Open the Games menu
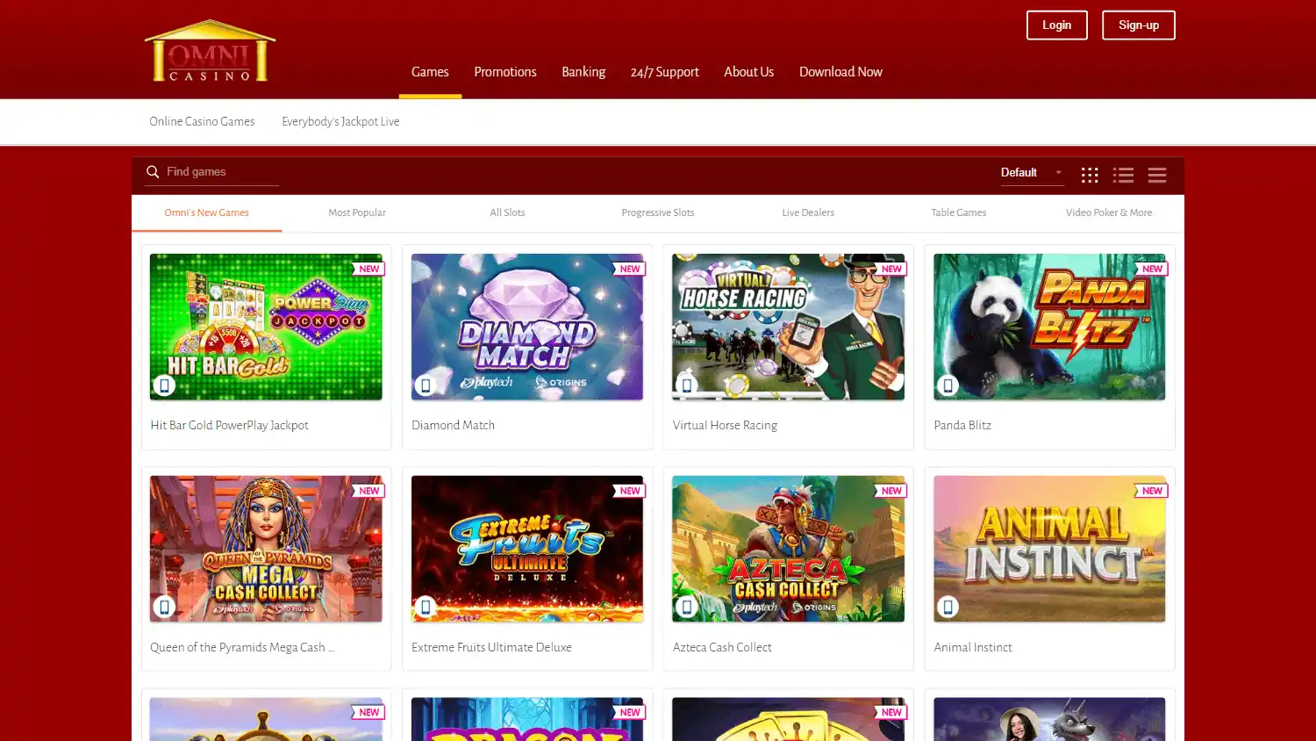 click(x=430, y=72)
